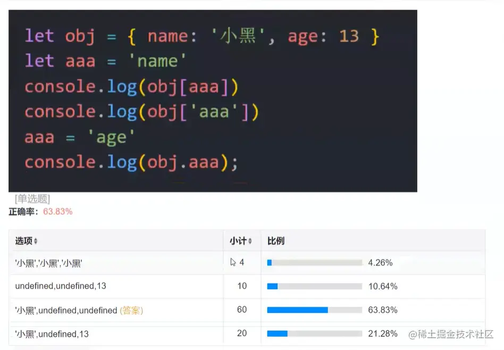Click the 21.28% progress bar
The height and width of the screenshot is (350, 504).
point(315,334)
